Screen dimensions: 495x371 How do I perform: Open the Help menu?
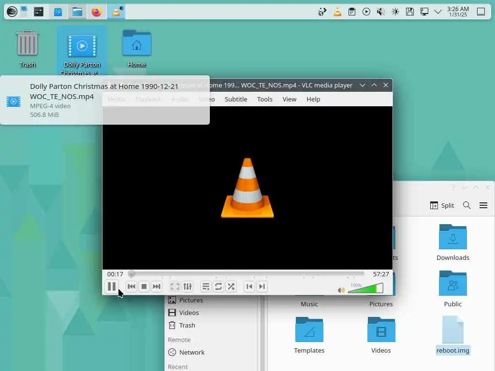point(313,99)
